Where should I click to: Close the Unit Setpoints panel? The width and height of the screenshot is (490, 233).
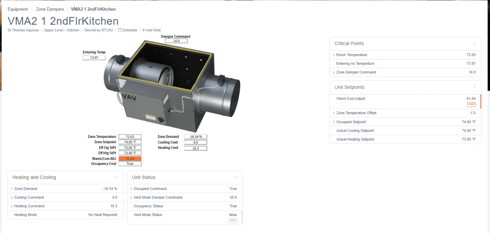click(474, 87)
